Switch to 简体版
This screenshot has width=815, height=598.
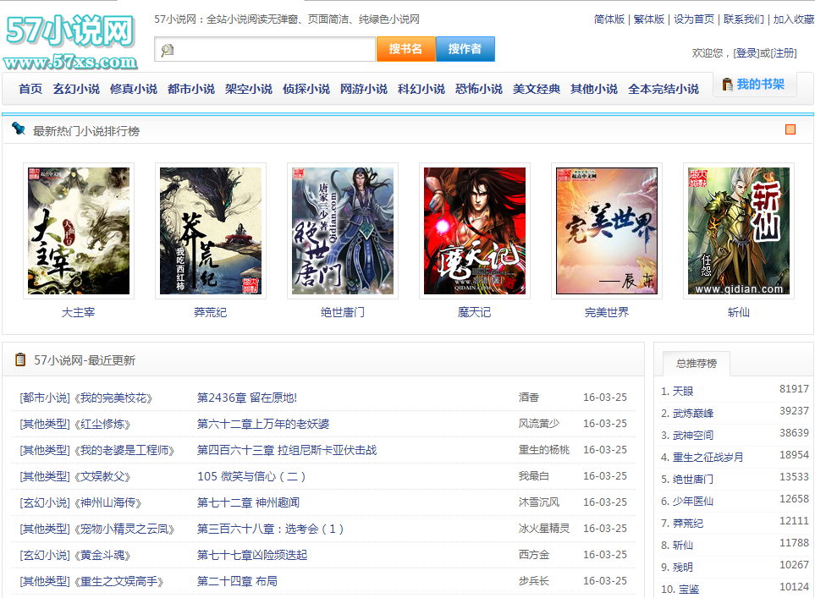point(608,19)
